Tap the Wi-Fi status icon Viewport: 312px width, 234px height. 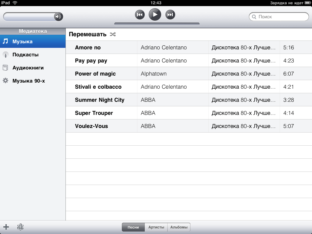[15, 3]
